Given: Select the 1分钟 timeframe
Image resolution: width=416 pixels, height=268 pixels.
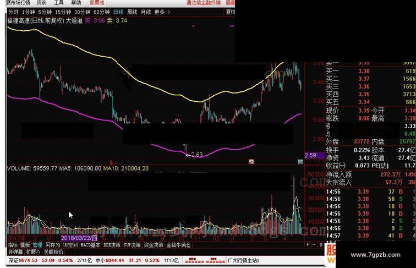Looking at the screenshot, I should click(x=29, y=12).
